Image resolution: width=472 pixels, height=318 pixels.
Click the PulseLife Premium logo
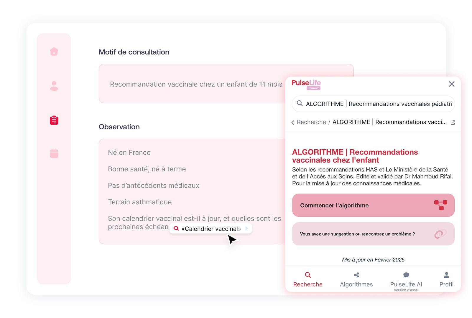[306, 84]
